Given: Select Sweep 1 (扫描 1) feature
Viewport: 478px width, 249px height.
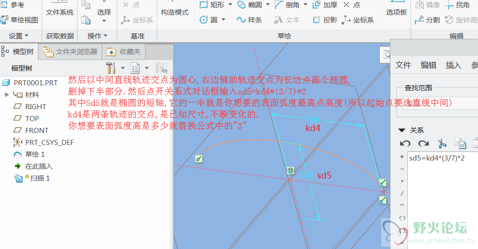Looking at the screenshot, I should pos(32,178).
